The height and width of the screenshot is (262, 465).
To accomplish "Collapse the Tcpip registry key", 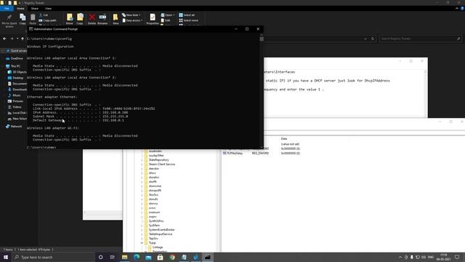I will [142, 243].
